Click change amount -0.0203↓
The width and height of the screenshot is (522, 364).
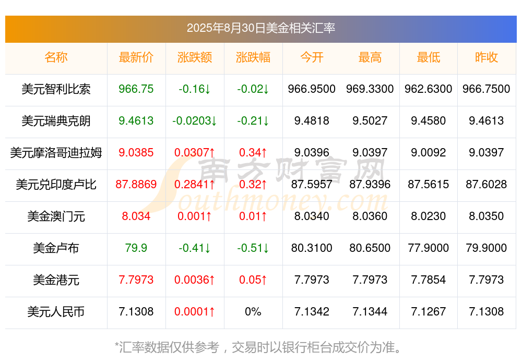[194, 121]
